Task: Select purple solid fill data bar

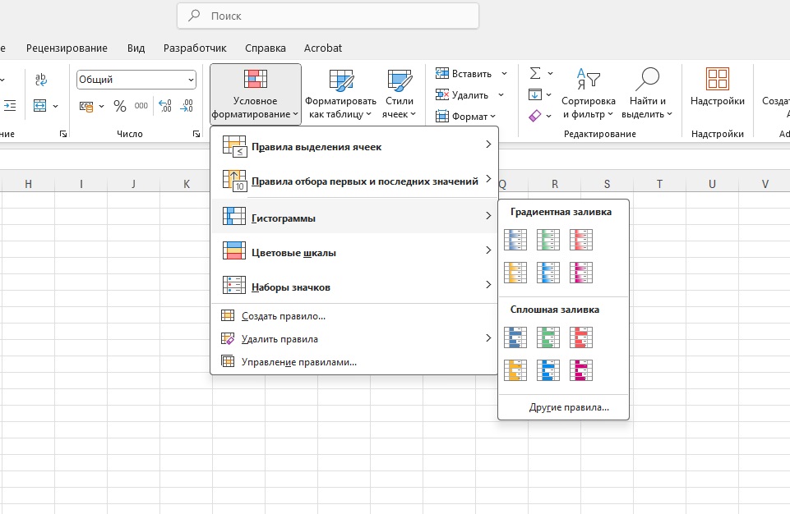Action: pyautogui.click(x=581, y=370)
